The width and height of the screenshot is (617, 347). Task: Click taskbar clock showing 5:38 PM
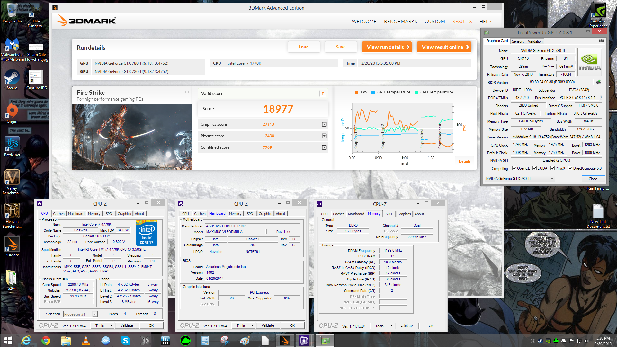point(603,341)
